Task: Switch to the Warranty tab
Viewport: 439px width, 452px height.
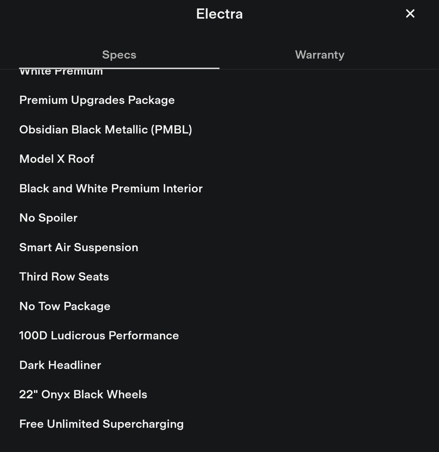Action: coord(319,55)
